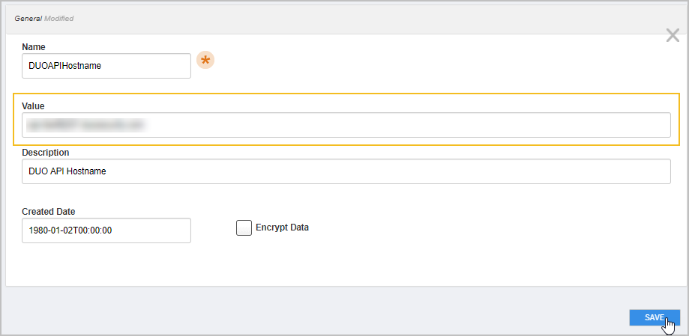Click the Name field label
Screen dimensions: 689x336
tap(34, 47)
